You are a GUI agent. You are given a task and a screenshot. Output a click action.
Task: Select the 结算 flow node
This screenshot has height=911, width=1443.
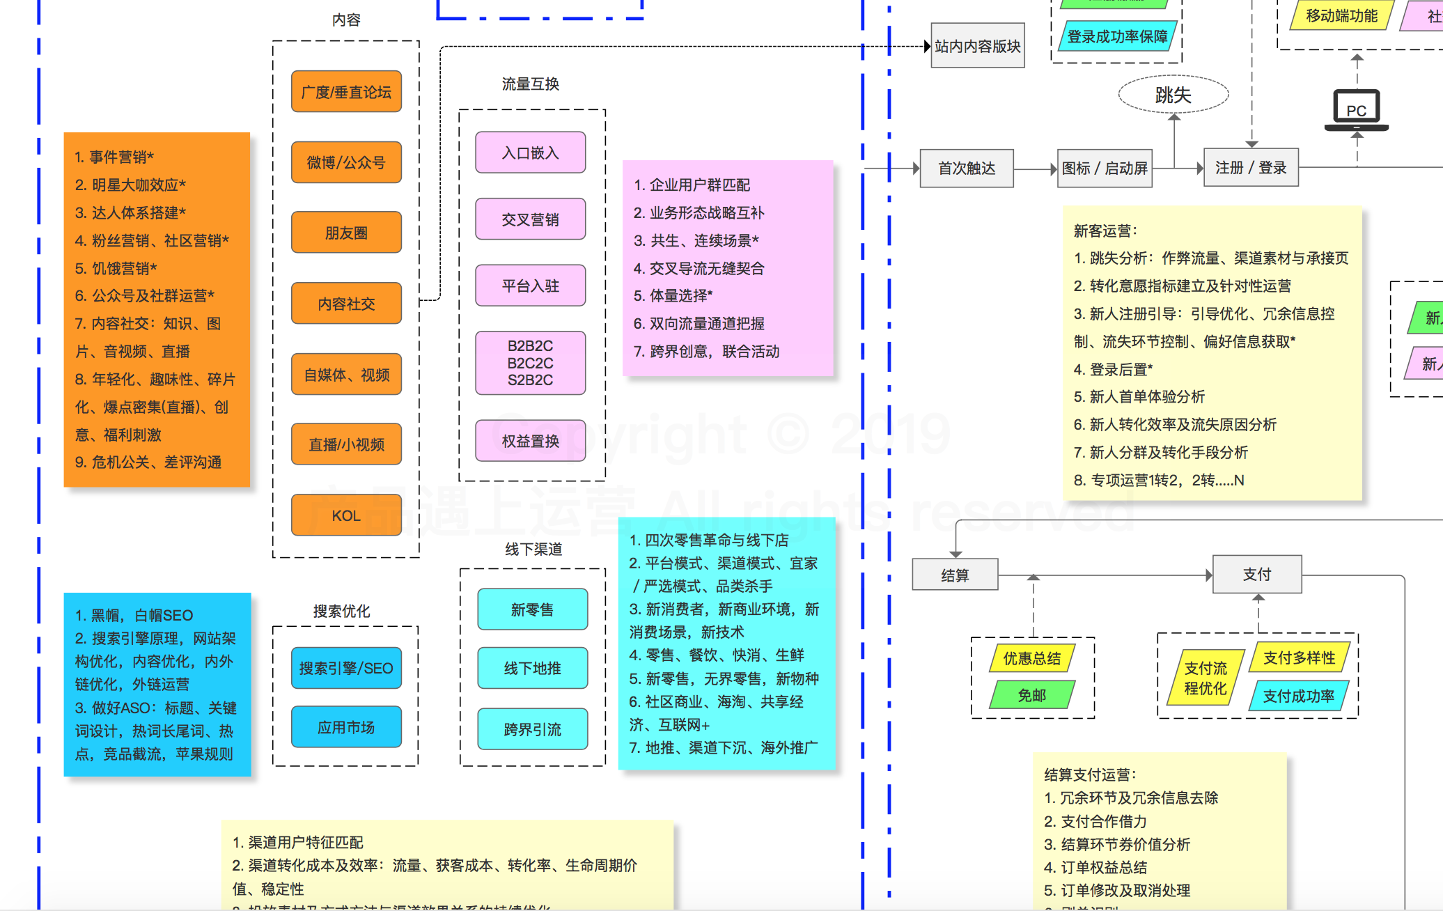point(955,575)
